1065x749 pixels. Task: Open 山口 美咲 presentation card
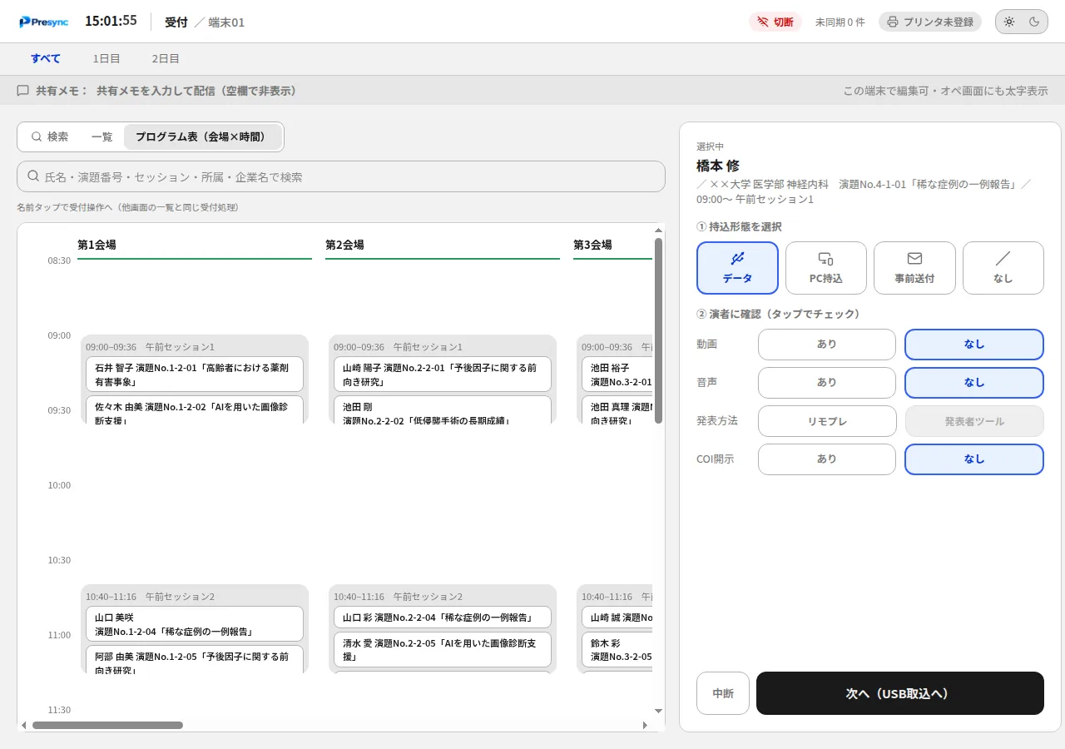(195, 624)
